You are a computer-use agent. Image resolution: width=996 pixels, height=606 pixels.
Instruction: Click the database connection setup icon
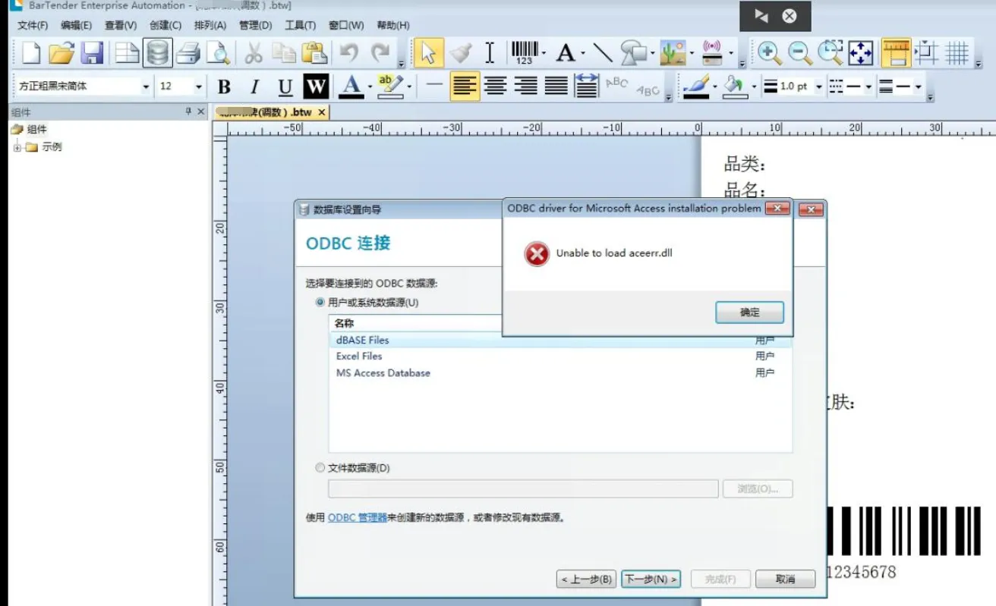pyautogui.click(x=157, y=53)
